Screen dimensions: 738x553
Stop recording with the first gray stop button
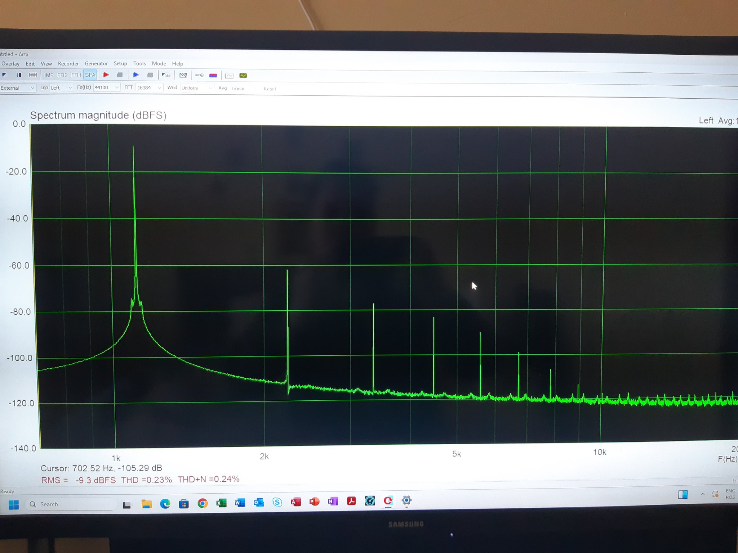click(x=120, y=75)
